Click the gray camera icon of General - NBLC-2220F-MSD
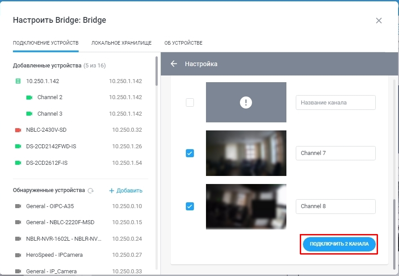The image size is (399, 276). [18, 222]
